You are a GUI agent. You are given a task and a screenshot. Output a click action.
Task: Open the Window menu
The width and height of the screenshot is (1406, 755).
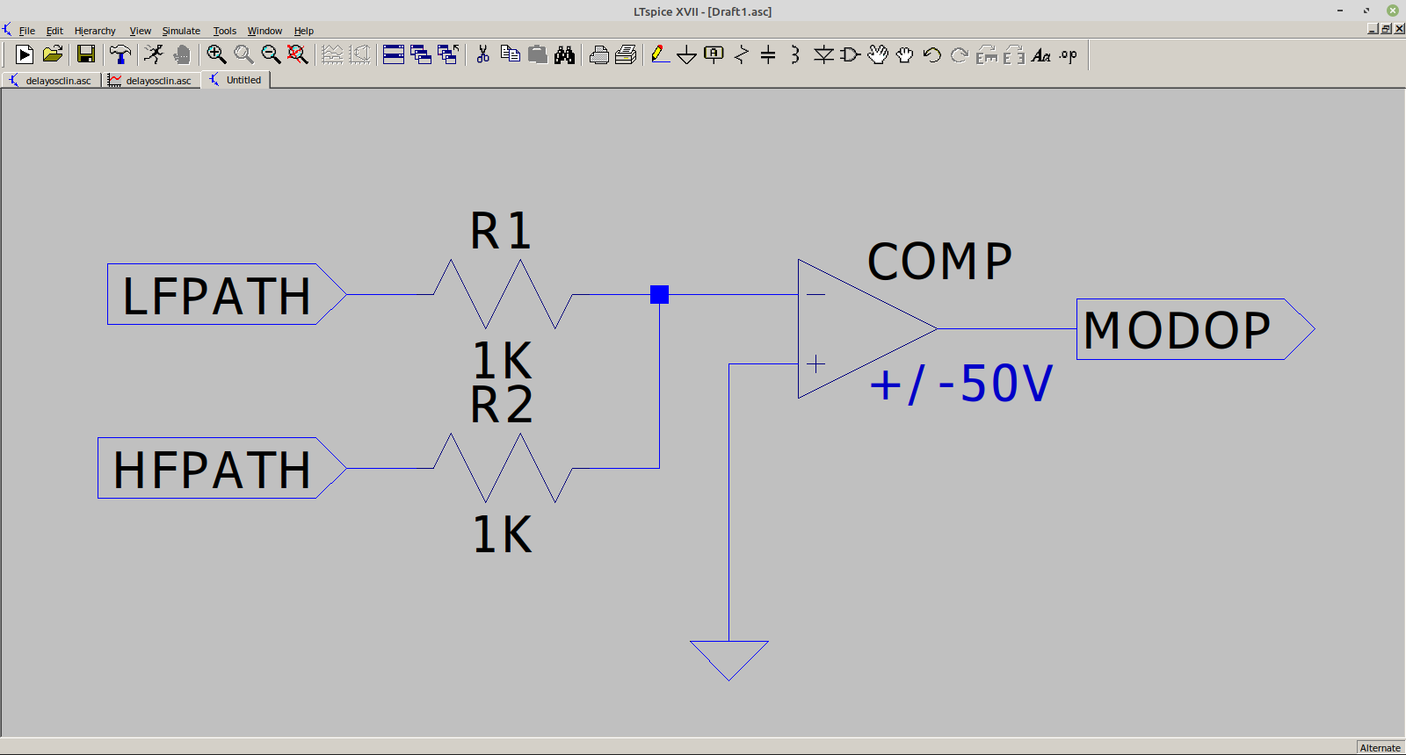coord(265,31)
